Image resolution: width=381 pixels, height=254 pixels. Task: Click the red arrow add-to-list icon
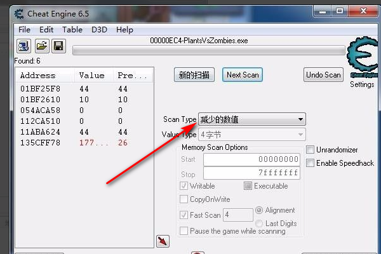(163, 241)
